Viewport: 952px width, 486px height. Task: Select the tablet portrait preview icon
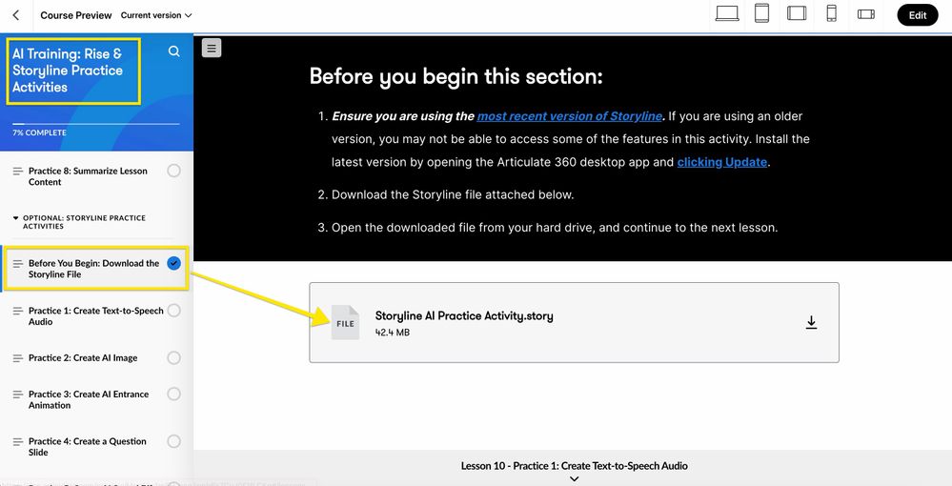point(761,13)
